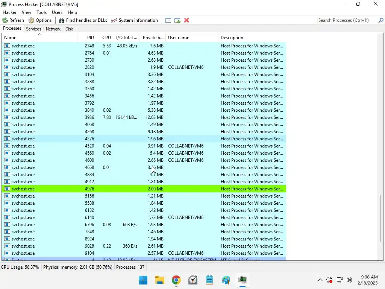Sort by User name column header
This screenshot has width=385, height=289.
coord(192,38)
